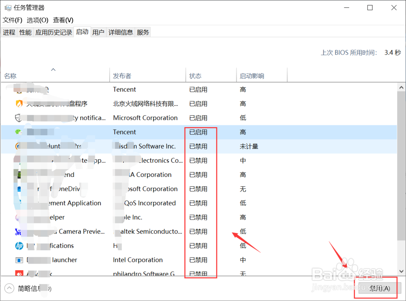The height and width of the screenshot is (301, 406).
Task: Click philandro Software publisher cell
Action: [x=144, y=273]
